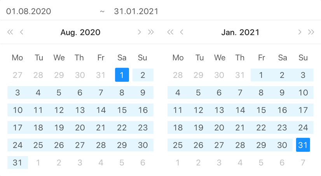The width and height of the screenshot is (321, 176).
Task: Choose greyed-out February 7 in right calendar
Action: [303, 162]
